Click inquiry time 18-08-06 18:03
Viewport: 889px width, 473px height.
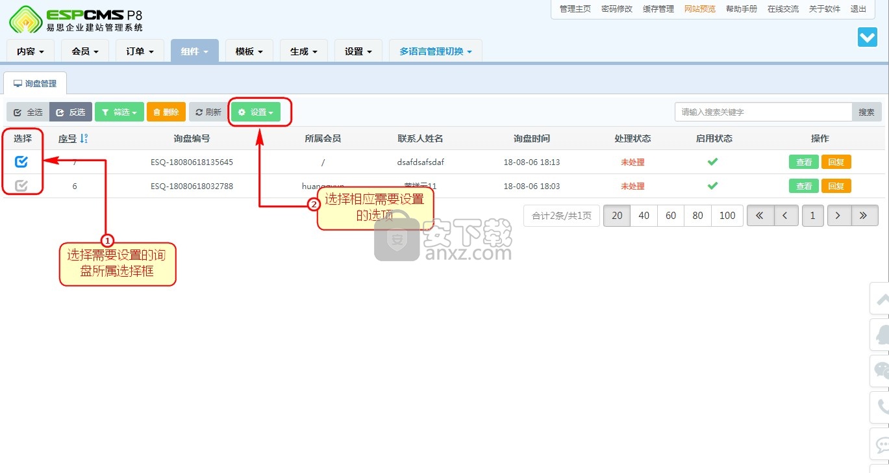[x=531, y=186]
